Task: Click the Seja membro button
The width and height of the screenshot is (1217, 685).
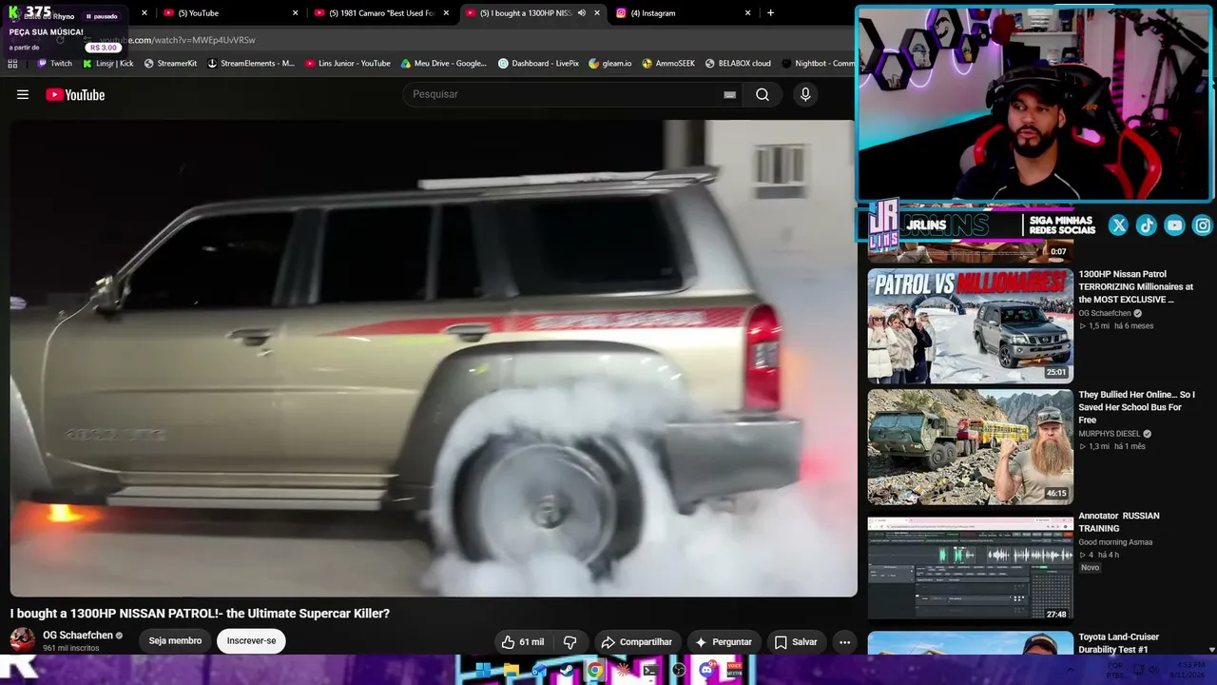Action: [x=175, y=641]
